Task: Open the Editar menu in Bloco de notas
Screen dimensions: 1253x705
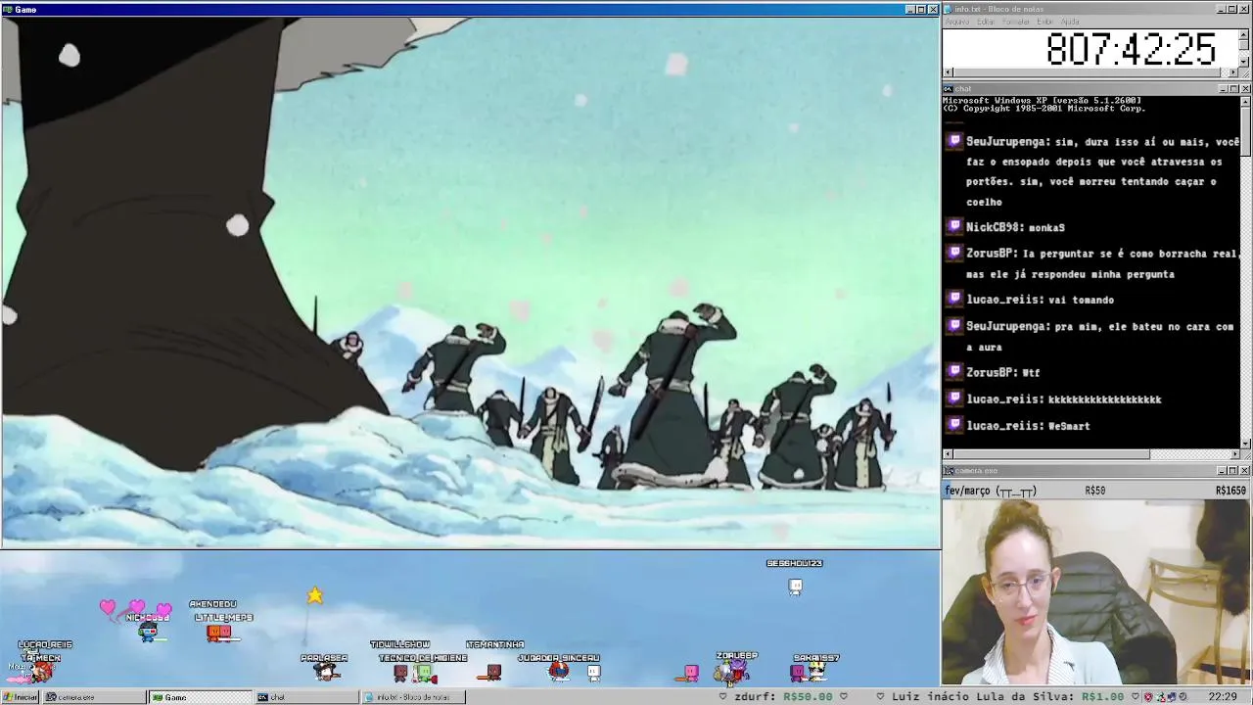Action: click(x=986, y=22)
